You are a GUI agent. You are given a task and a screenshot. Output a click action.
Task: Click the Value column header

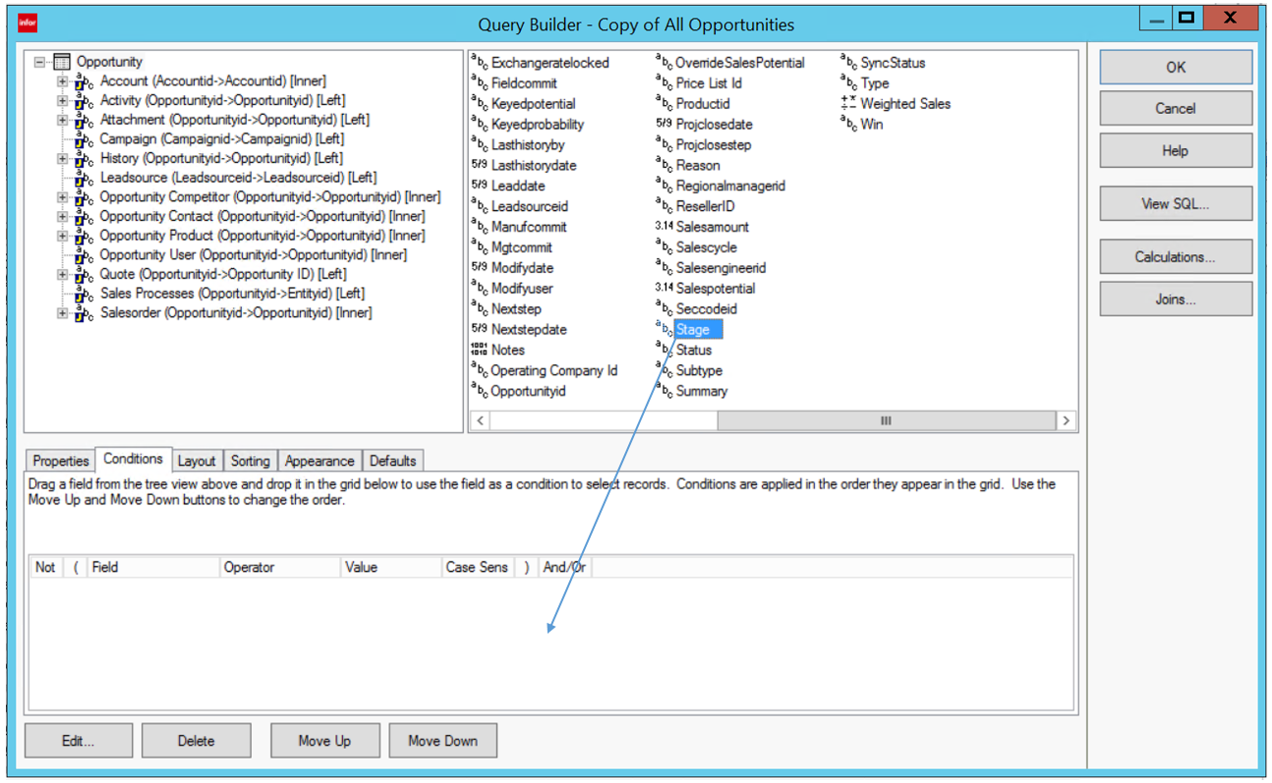tap(391, 567)
